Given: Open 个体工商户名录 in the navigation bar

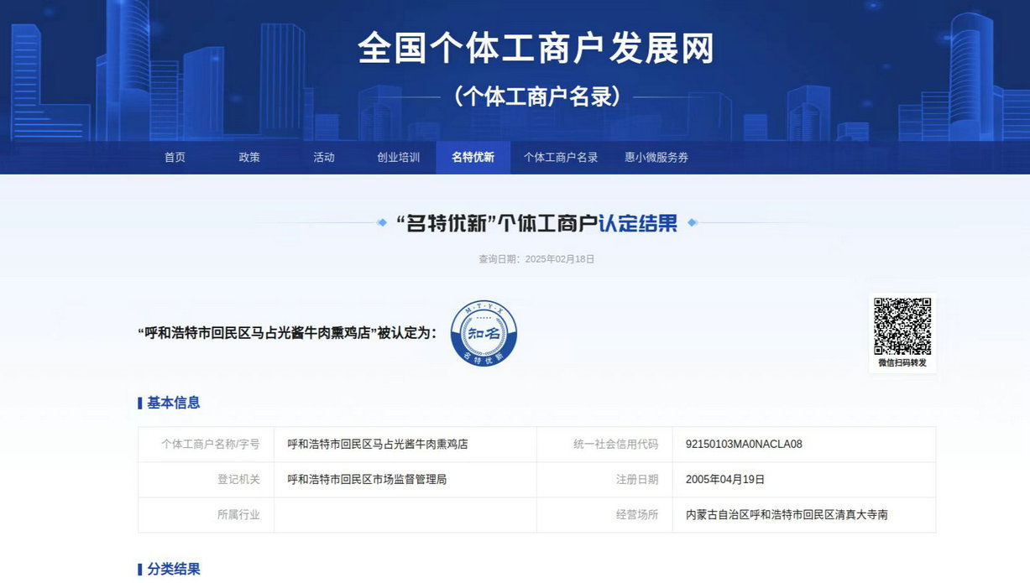Looking at the screenshot, I should (x=561, y=158).
